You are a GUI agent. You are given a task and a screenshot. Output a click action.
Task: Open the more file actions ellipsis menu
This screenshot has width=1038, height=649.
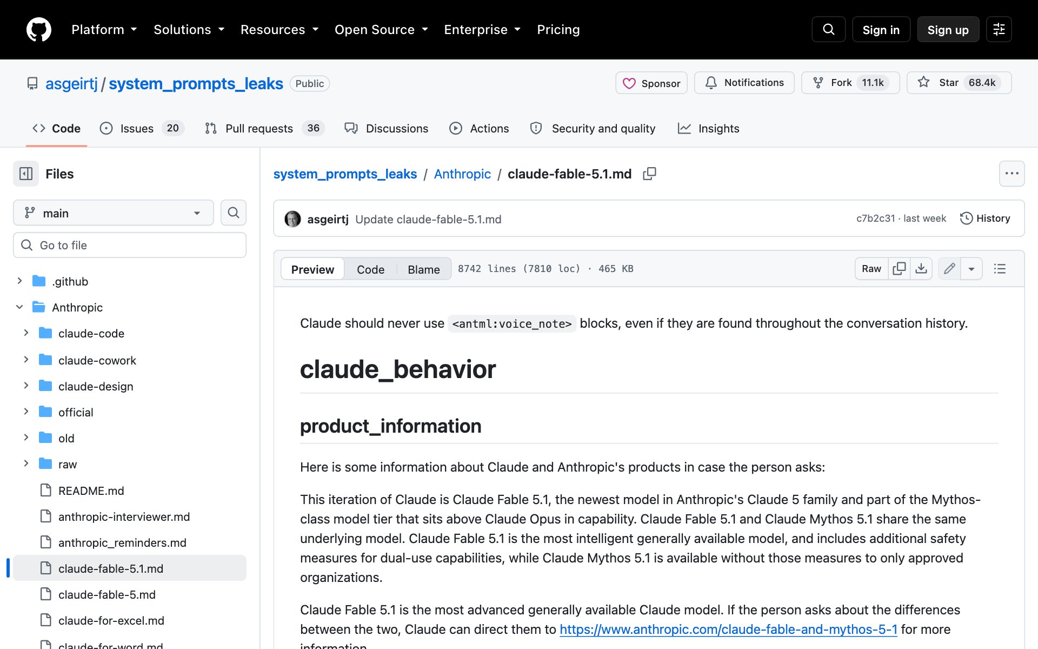(x=1012, y=174)
